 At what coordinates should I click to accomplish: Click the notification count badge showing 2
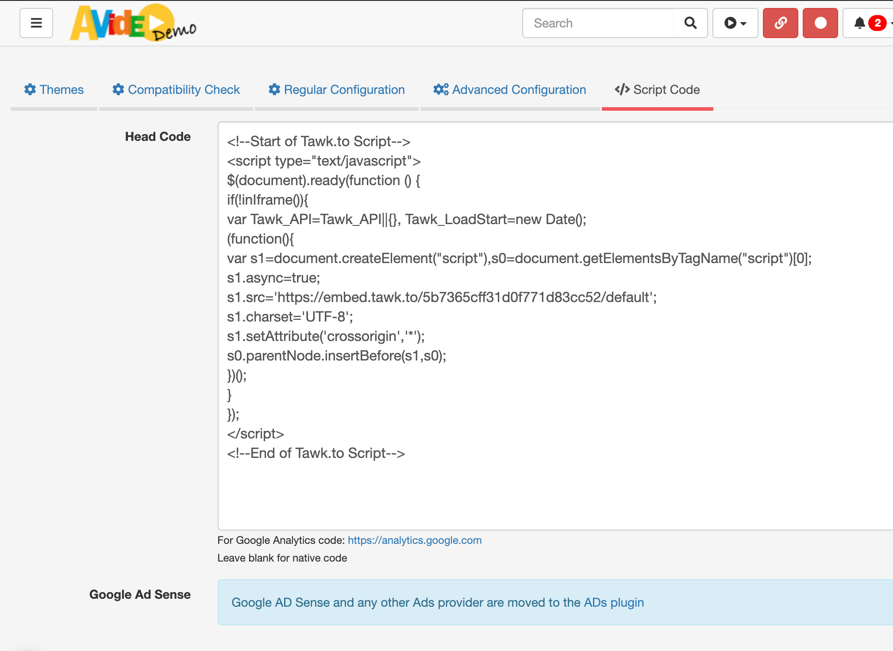coord(877,23)
